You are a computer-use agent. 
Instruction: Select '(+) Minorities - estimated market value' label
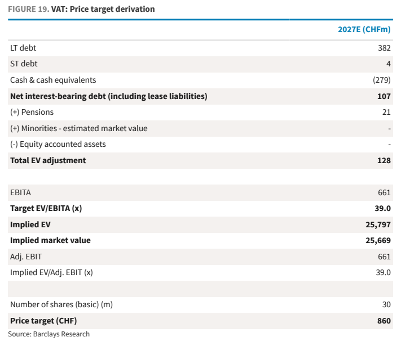(x=79, y=128)
